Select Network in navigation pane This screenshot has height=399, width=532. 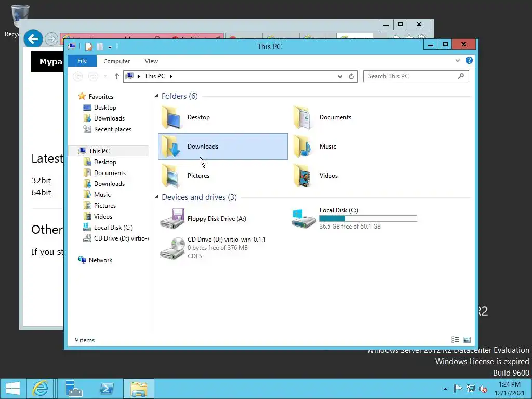point(100,260)
